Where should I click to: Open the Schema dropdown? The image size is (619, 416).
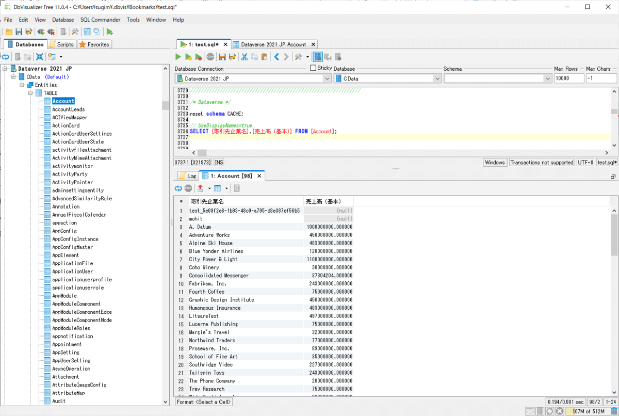tap(547, 78)
